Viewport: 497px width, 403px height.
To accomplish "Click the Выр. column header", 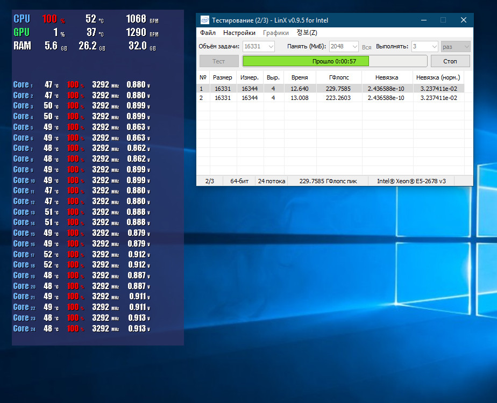I will (273, 77).
